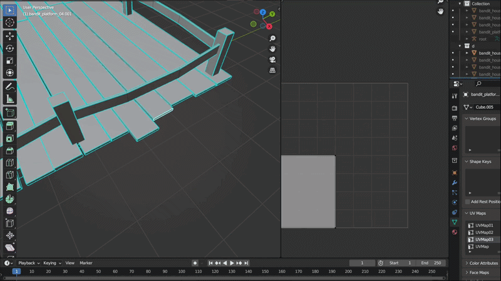
Task: Select the Measure ruler tool
Action: 10,99
